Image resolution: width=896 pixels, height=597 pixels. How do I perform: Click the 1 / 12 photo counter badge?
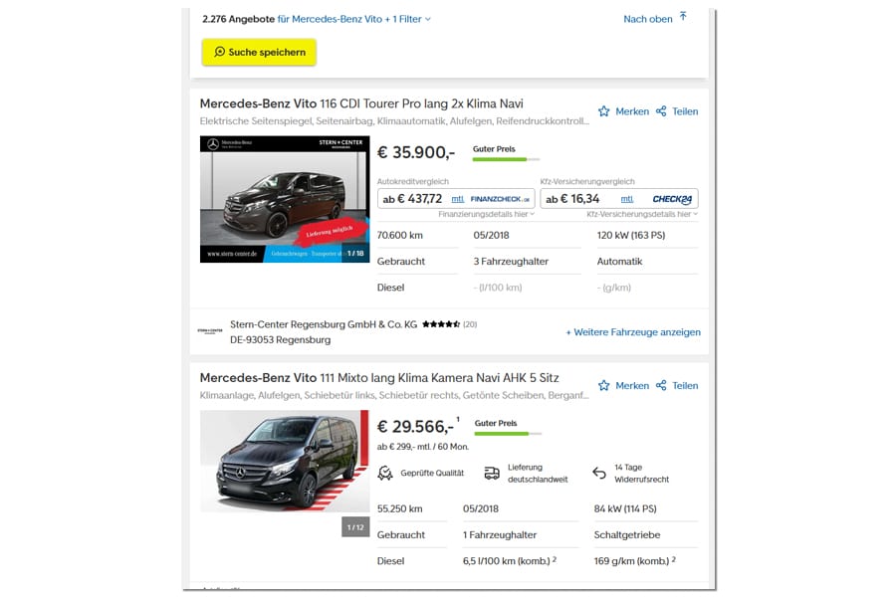click(x=355, y=527)
